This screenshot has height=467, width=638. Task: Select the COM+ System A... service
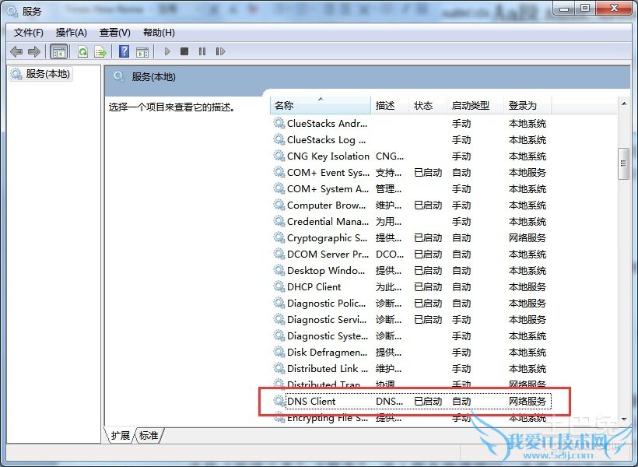click(411, 189)
